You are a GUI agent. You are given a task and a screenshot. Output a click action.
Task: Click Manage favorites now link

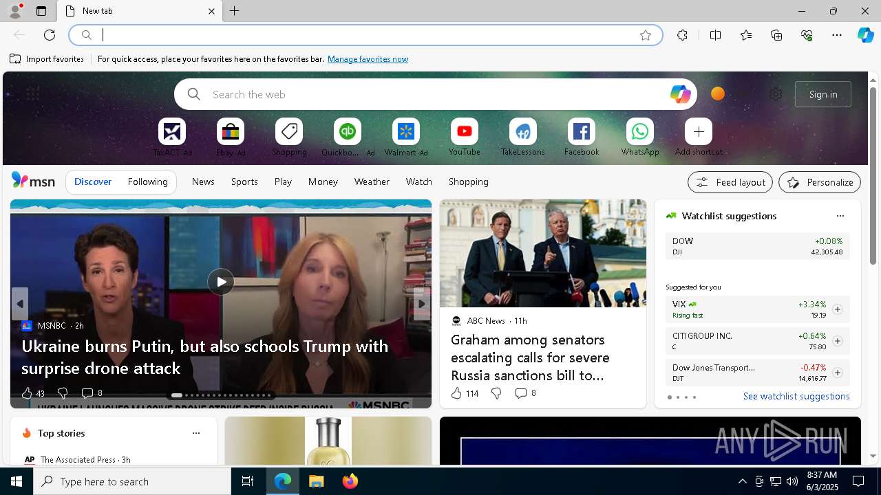tap(368, 59)
